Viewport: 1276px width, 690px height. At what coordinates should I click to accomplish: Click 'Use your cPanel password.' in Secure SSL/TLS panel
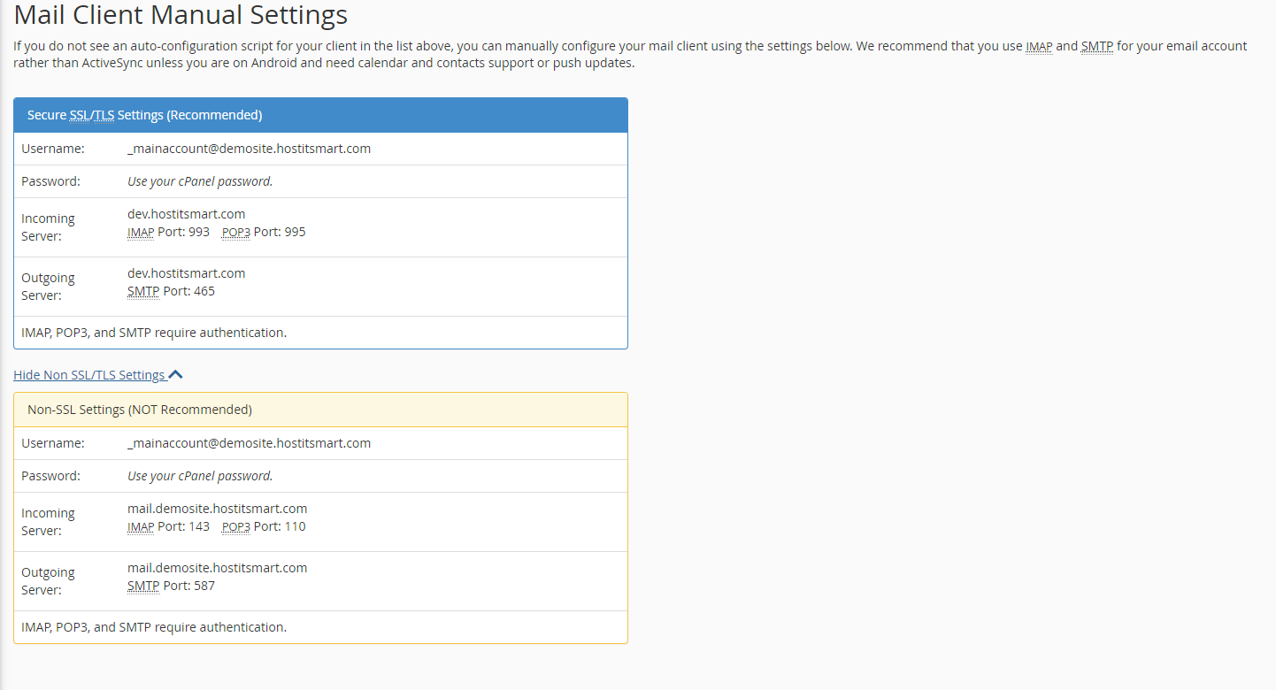coord(200,181)
